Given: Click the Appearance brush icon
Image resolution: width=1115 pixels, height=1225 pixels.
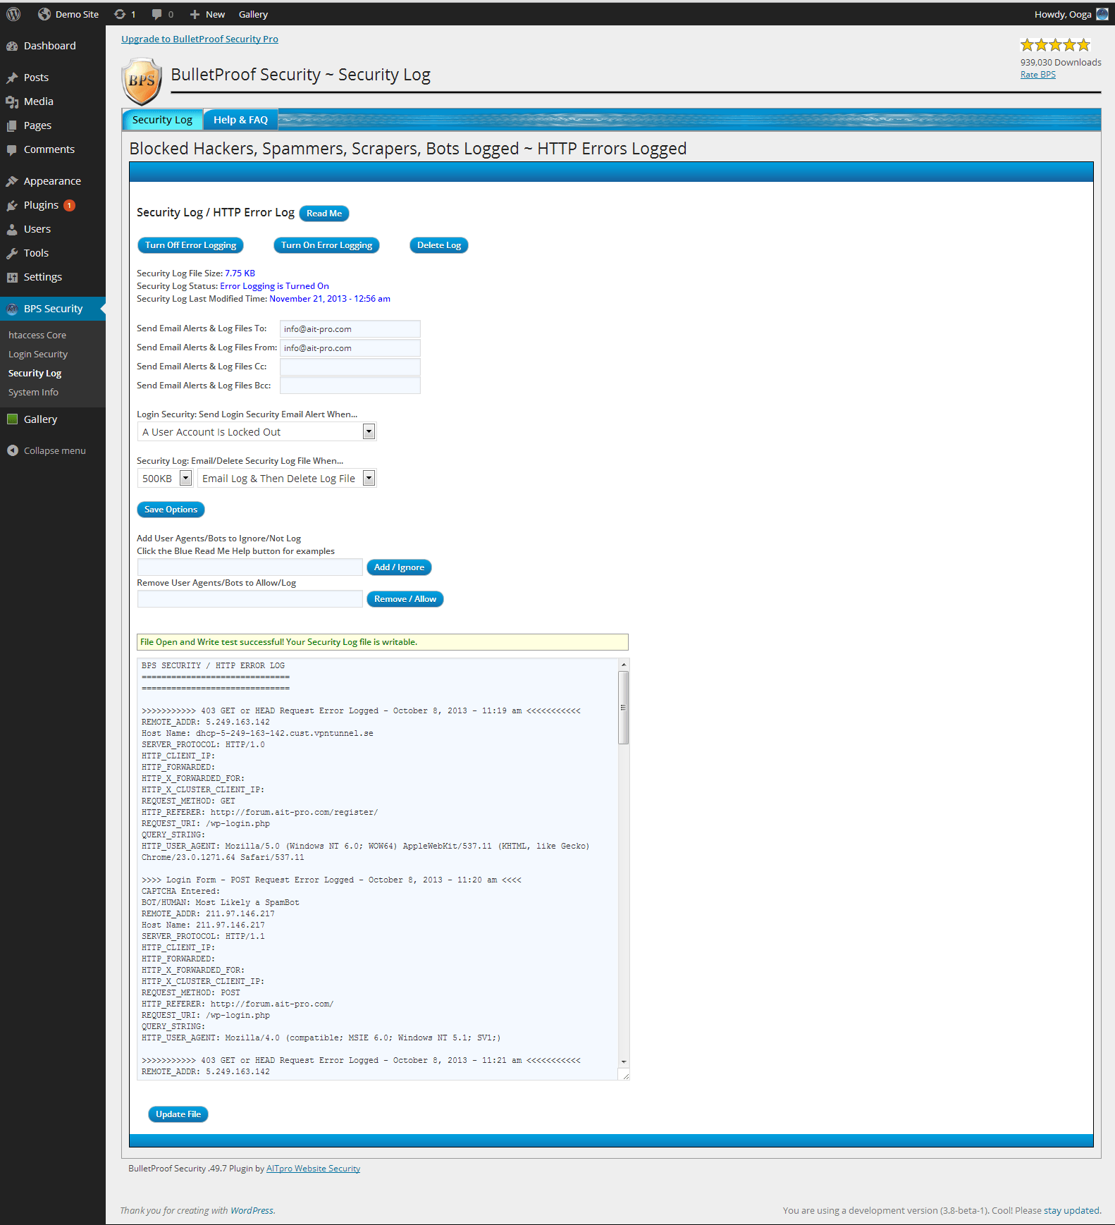Looking at the screenshot, I should (12, 181).
